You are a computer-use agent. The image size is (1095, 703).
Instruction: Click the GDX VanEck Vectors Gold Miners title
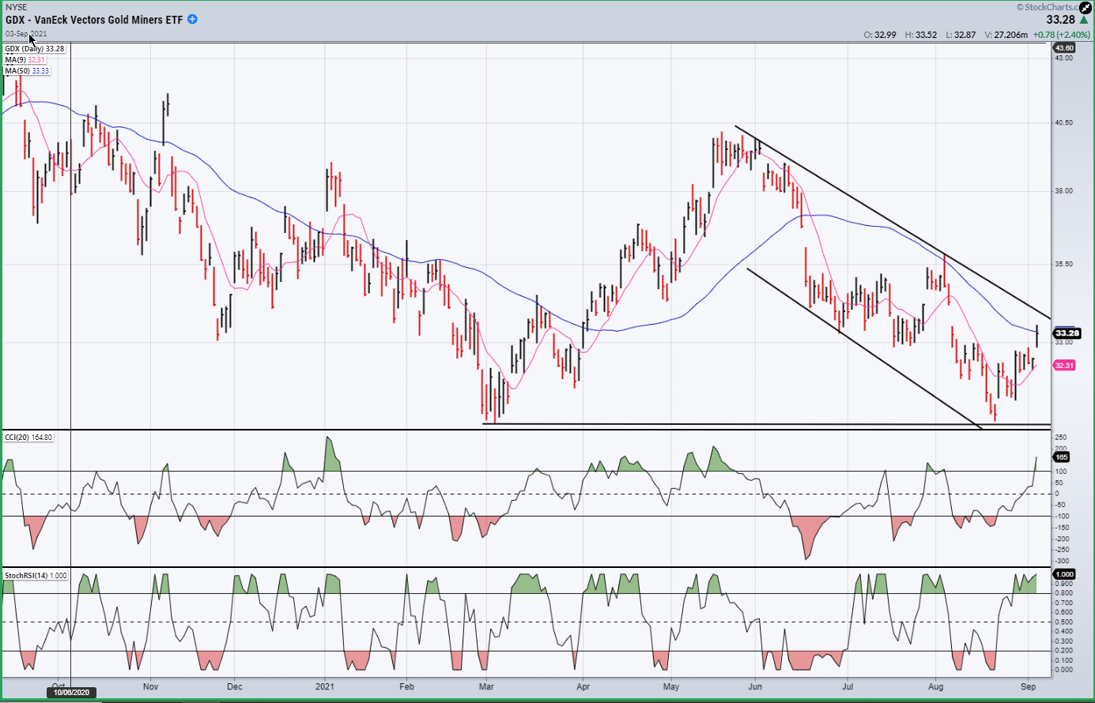pyautogui.click(x=94, y=20)
